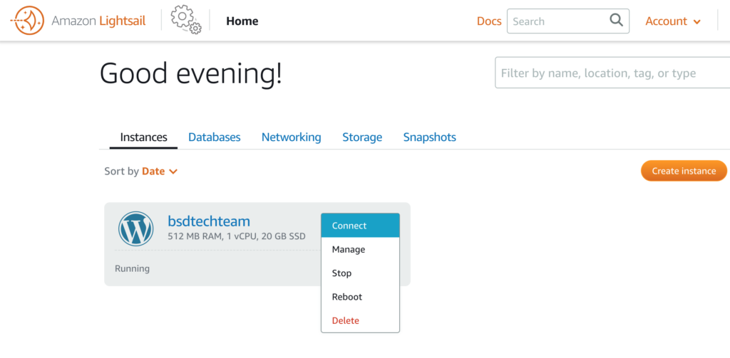Select Reboot in the instance menu

point(360,297)
